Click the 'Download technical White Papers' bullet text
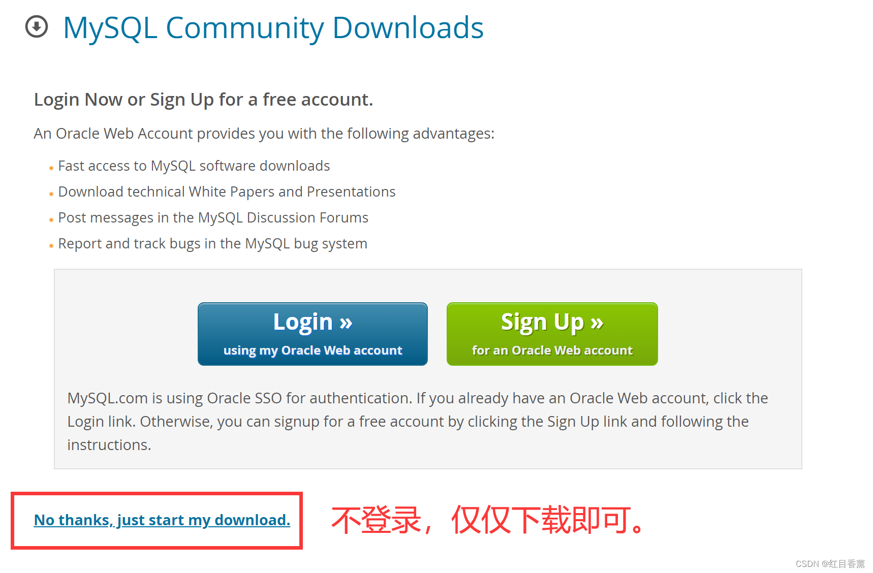The image size is (873, 573). click(x=227, y=192)
